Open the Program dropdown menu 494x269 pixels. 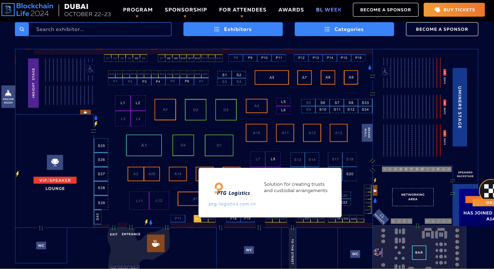[137, 10]
